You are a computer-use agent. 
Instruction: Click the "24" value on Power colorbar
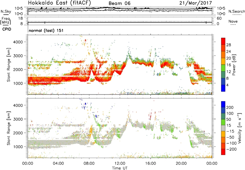point(228,52)
